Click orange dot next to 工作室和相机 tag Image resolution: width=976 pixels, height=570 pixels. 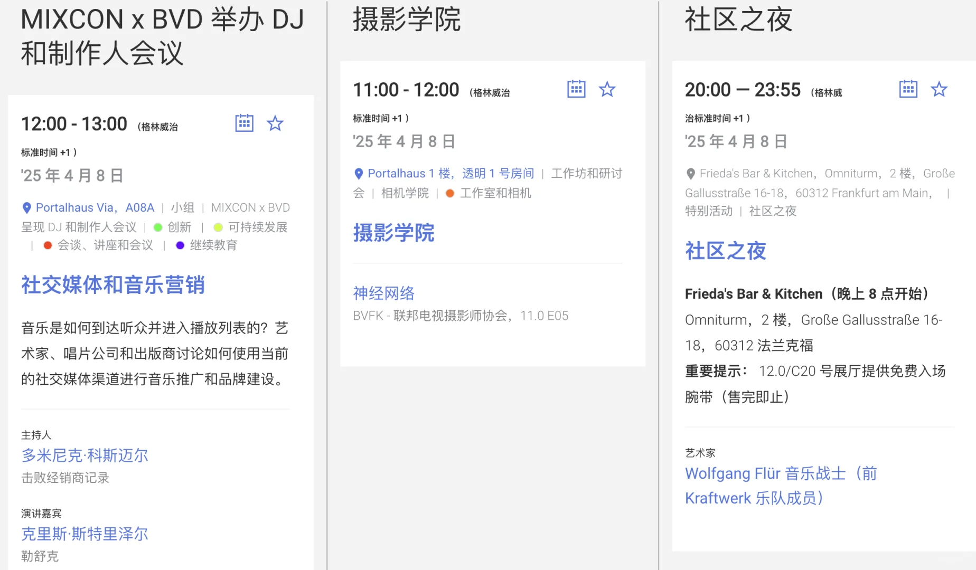(449, 193)
